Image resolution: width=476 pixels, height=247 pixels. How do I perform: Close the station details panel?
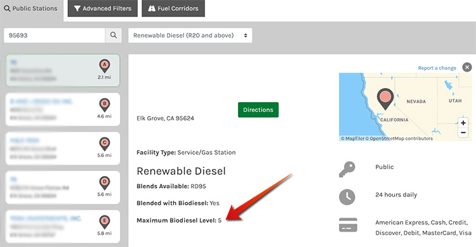[x=467, y=67]
